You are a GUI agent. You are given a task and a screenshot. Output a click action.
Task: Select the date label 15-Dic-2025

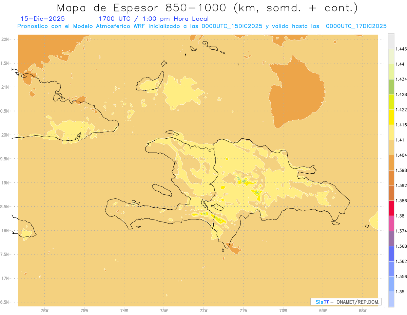point(43,19)
